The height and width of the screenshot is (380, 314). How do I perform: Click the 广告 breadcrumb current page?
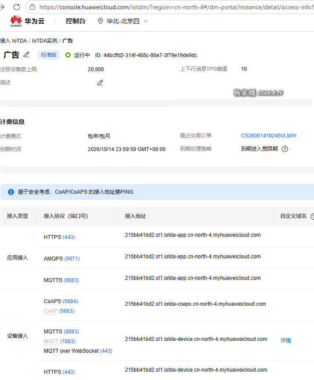click(x=68, y=41)
